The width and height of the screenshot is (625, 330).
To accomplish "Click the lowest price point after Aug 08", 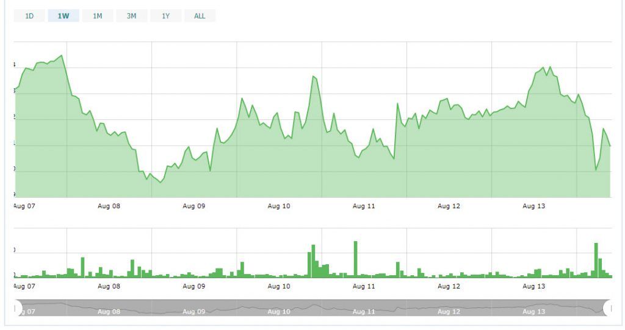I will point(161,182).
